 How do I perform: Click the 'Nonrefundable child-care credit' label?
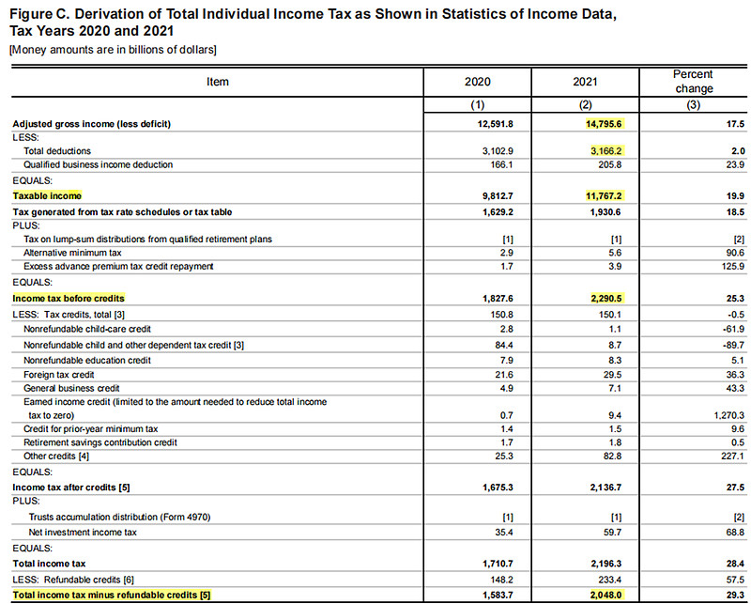click(87, 330)
